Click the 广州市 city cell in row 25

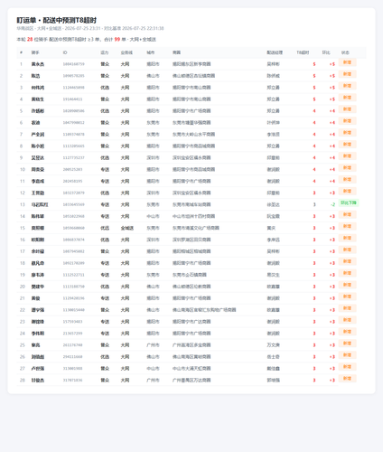[153, 345]
